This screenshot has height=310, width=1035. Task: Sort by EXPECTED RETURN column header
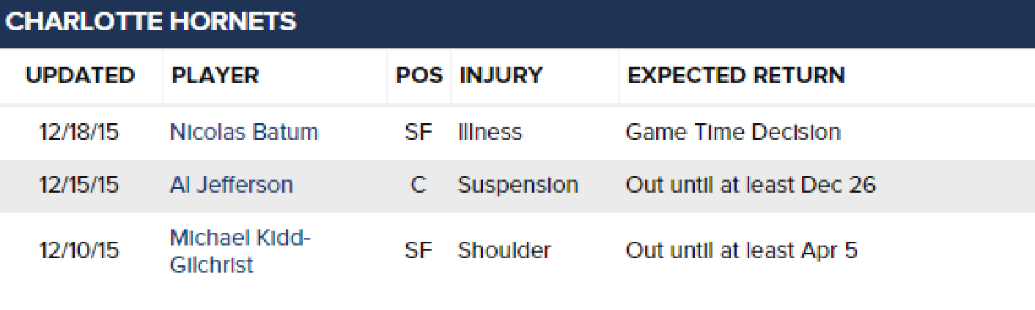tap(737, 75)
